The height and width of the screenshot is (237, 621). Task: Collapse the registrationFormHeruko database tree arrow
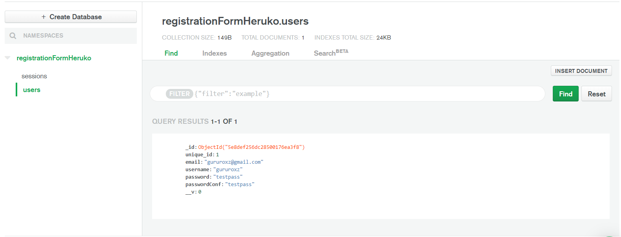tap(7, 58)
